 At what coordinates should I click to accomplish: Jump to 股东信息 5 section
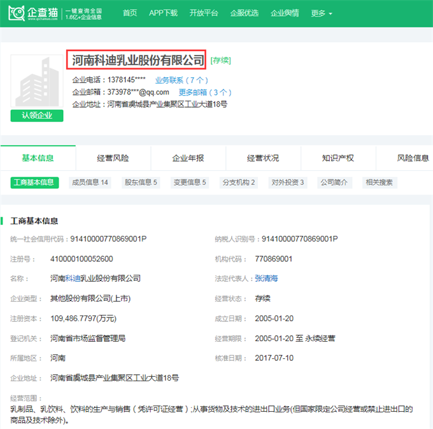141,182
